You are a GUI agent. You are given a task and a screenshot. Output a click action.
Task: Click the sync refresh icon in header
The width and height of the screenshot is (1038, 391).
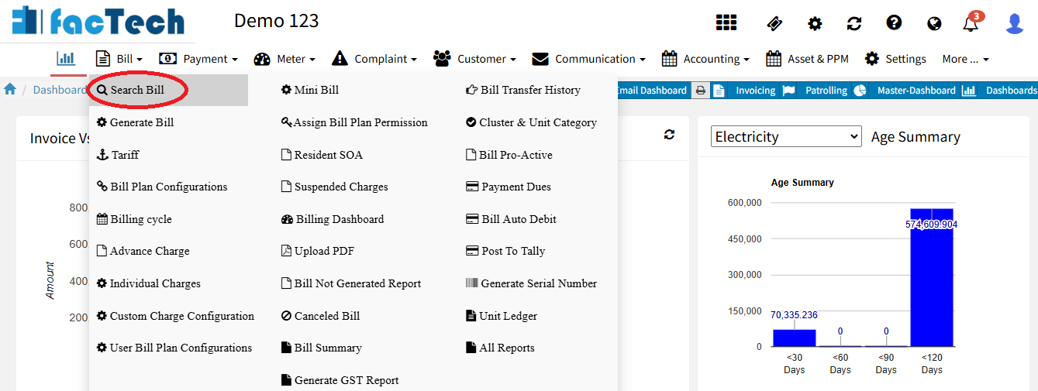click(854, 23)
